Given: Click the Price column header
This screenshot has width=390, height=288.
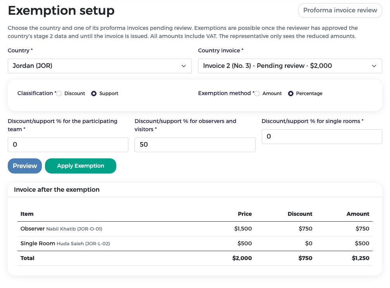Looking at the screenshot, I should pyautogui.click(x=245, y=214).
